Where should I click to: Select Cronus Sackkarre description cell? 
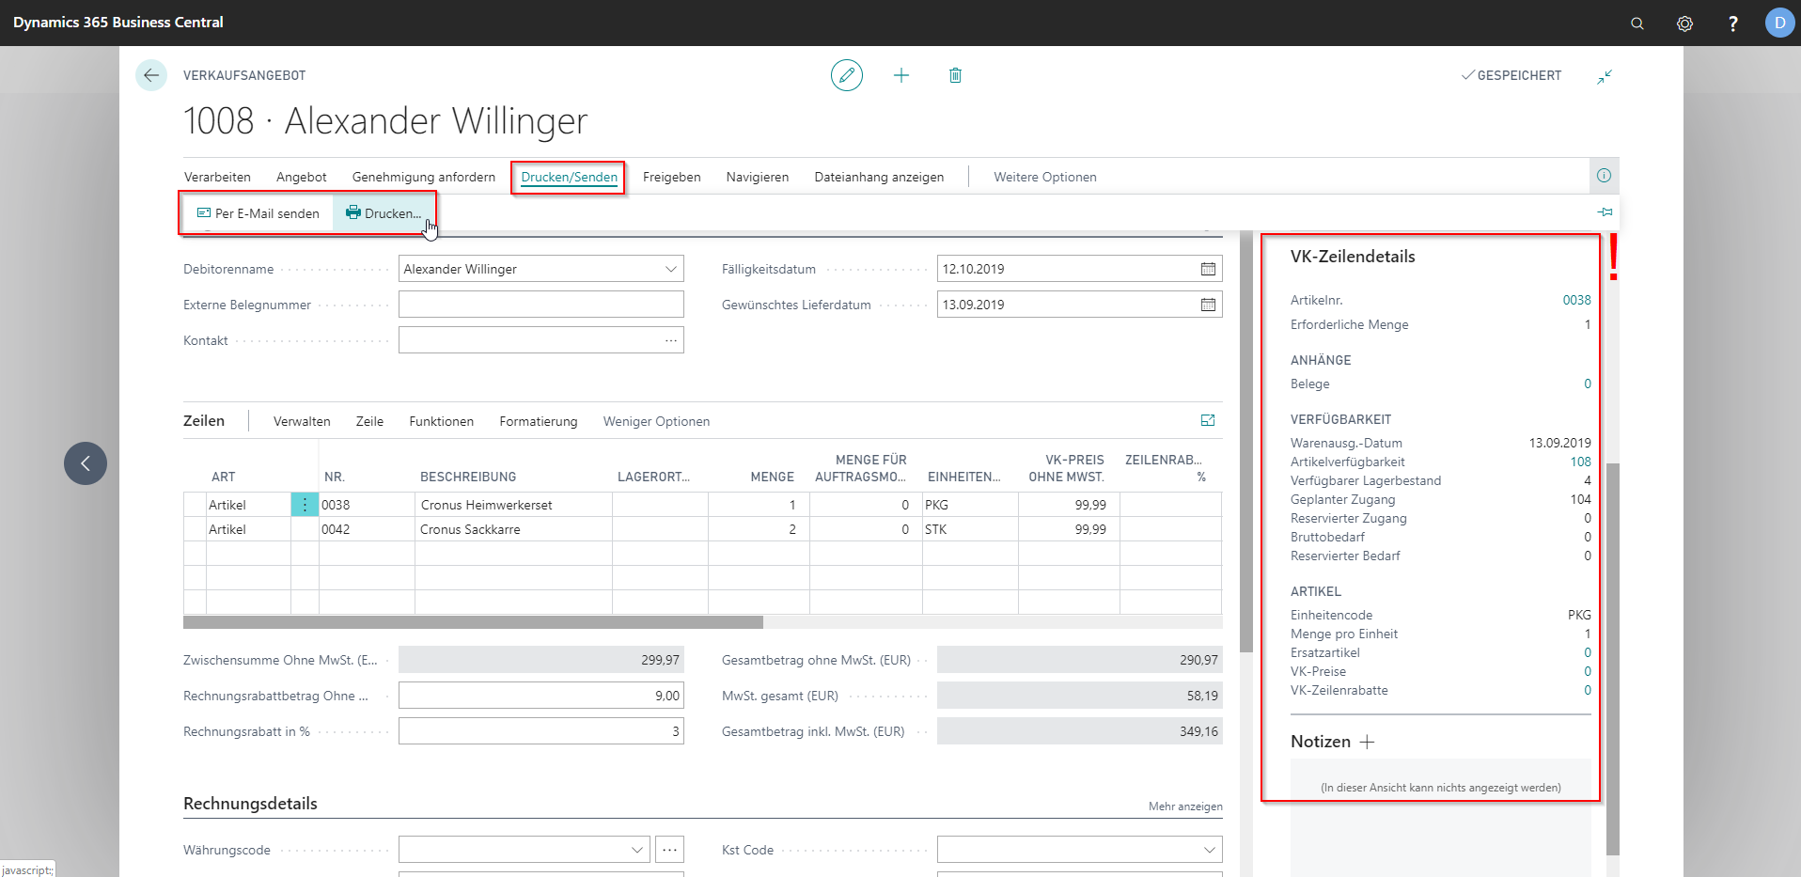point(514,529)
